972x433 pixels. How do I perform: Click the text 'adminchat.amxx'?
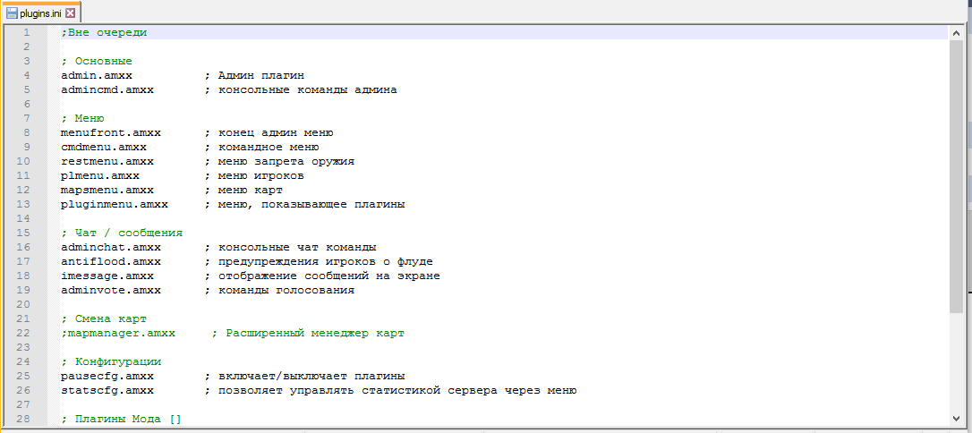(111, 247)
